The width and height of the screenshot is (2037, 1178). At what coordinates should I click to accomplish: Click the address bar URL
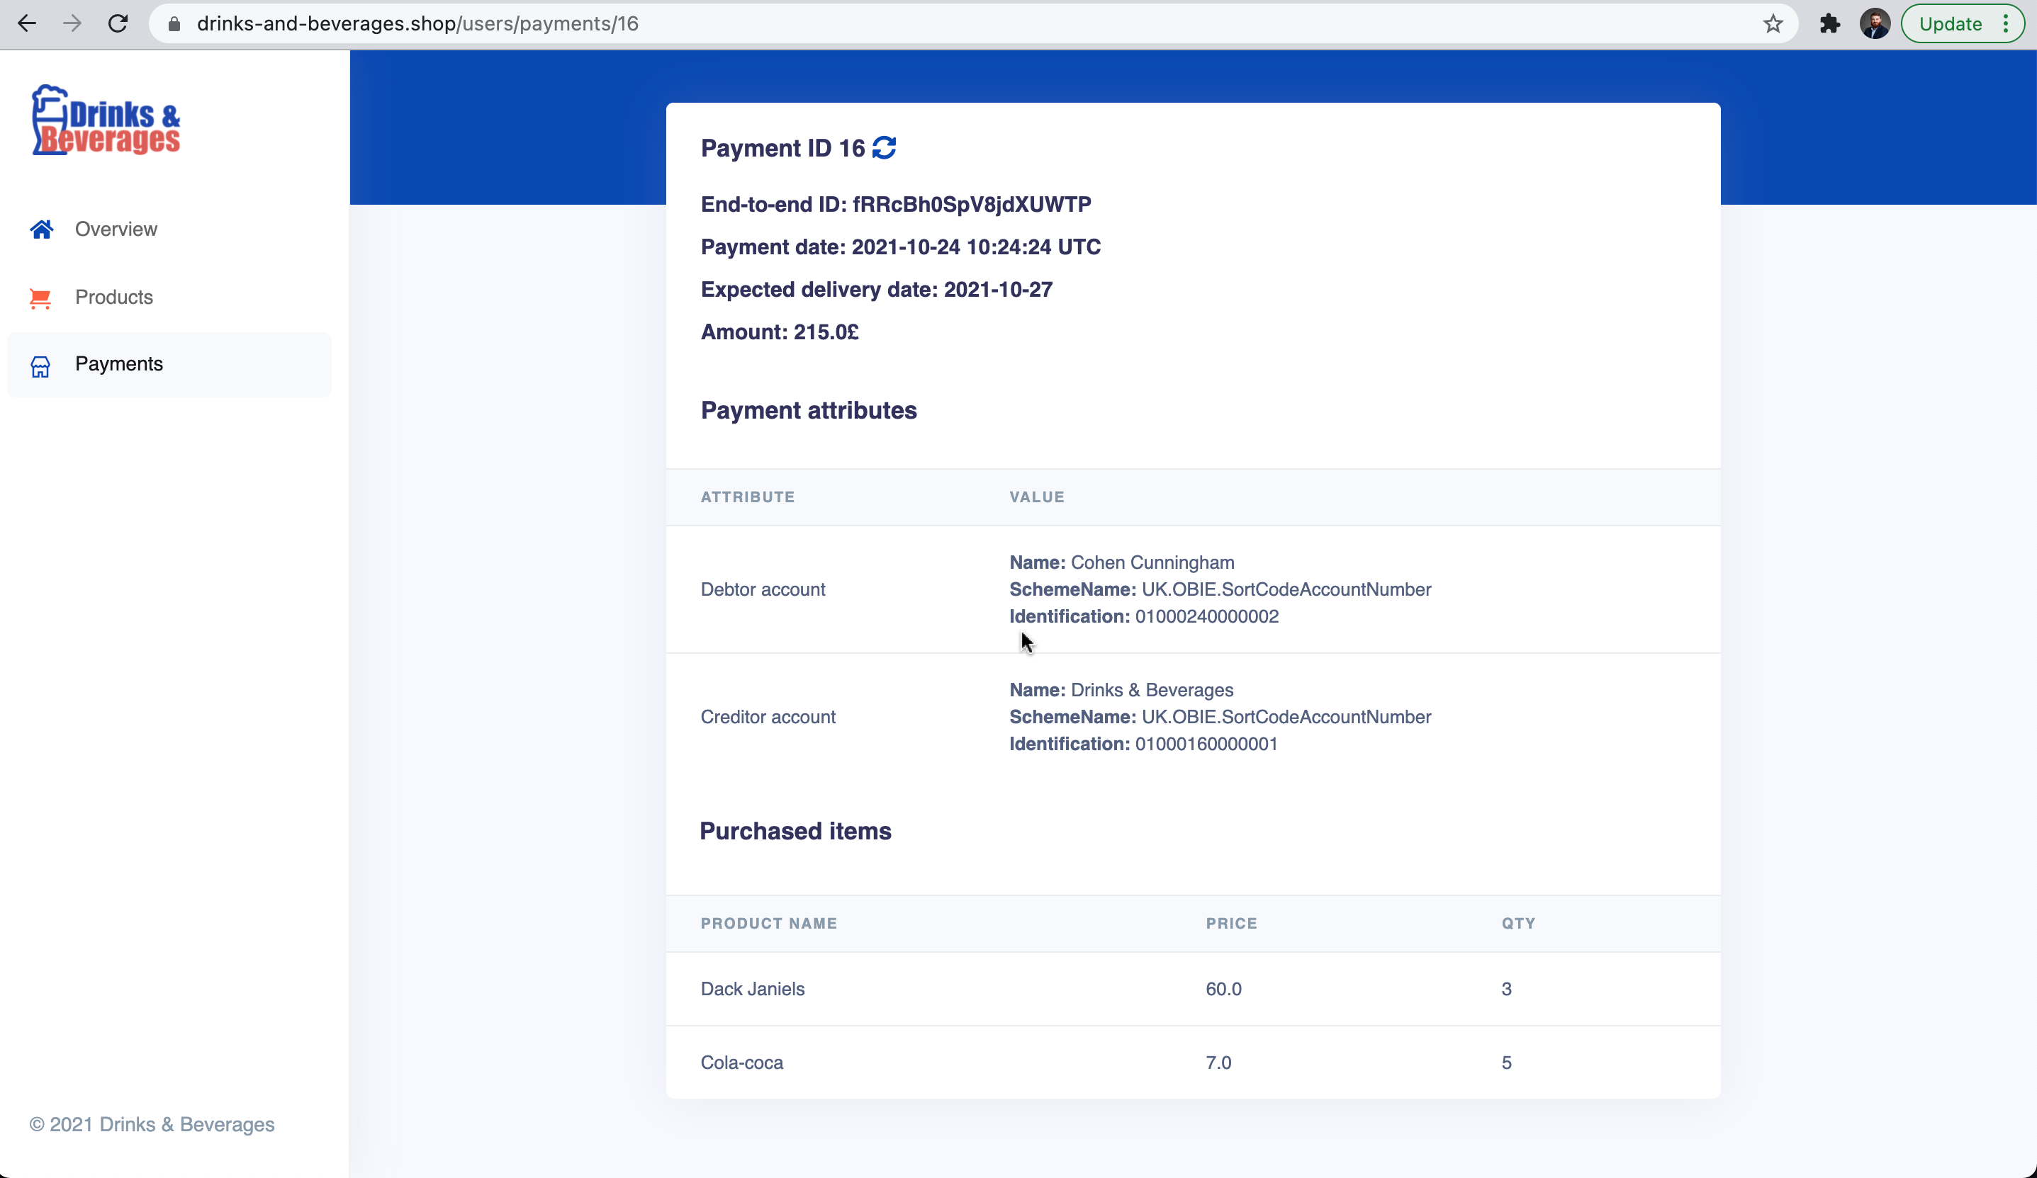pyautogui.click(x=417, y=24)
